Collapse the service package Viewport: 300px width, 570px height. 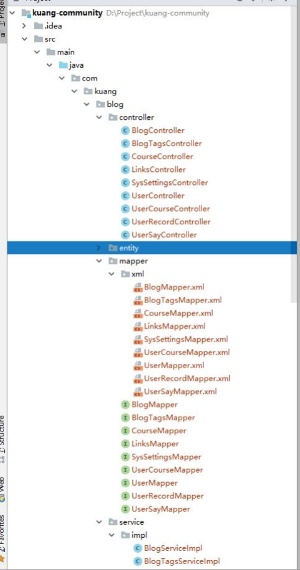coord(99,522)
